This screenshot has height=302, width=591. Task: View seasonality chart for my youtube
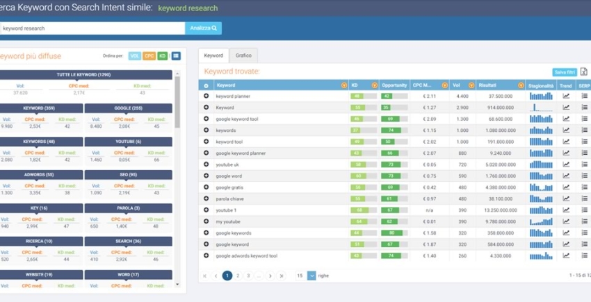tap(541, 221)
